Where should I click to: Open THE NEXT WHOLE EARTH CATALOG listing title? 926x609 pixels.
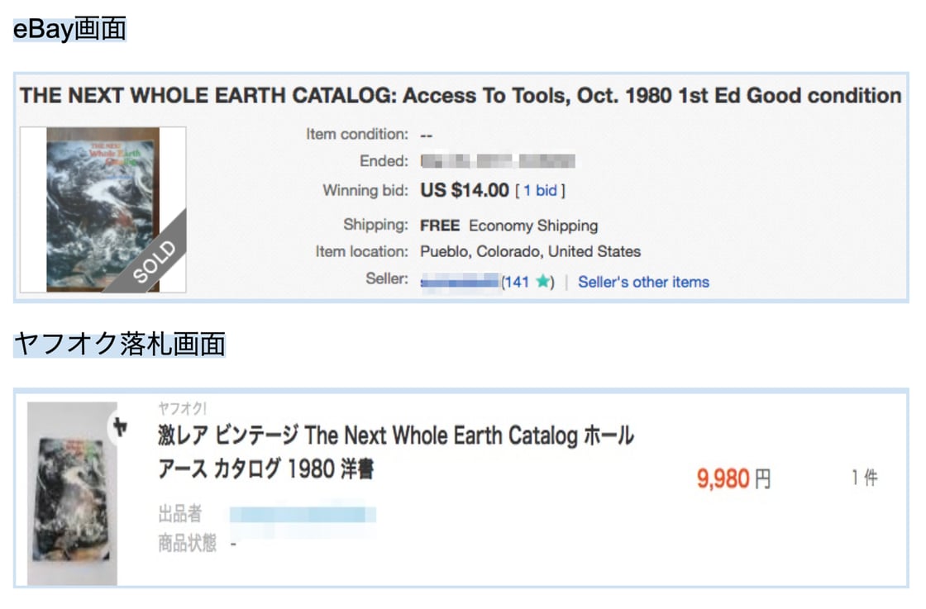461,96
